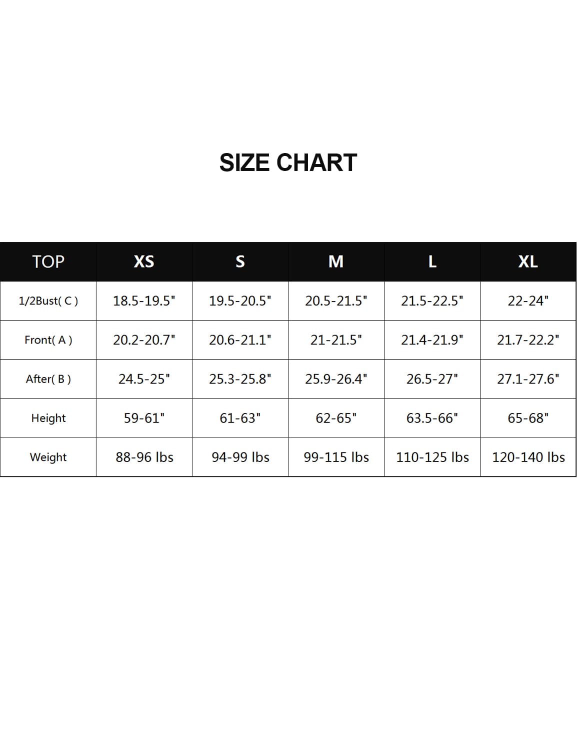Click the XS size column header
This screenshot has height=750, width=577.
(x=144, y=261)
